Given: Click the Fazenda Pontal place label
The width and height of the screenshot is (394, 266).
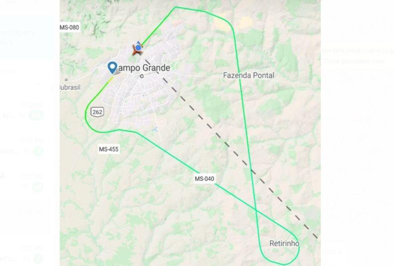Looking at the screenshot, I should click(x=249, y=75).
